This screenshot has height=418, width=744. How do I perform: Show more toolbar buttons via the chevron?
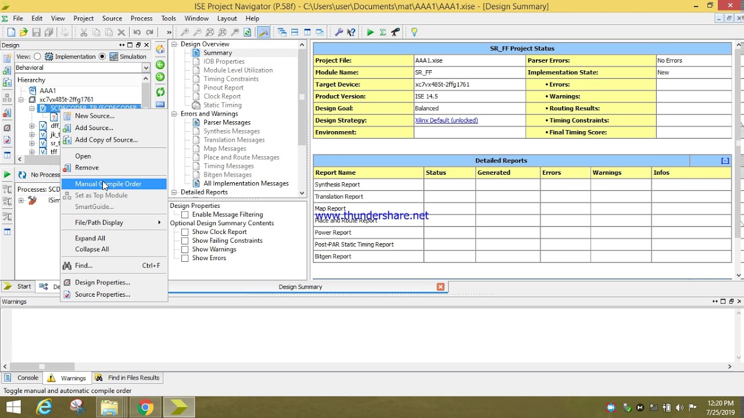(169, 33)
